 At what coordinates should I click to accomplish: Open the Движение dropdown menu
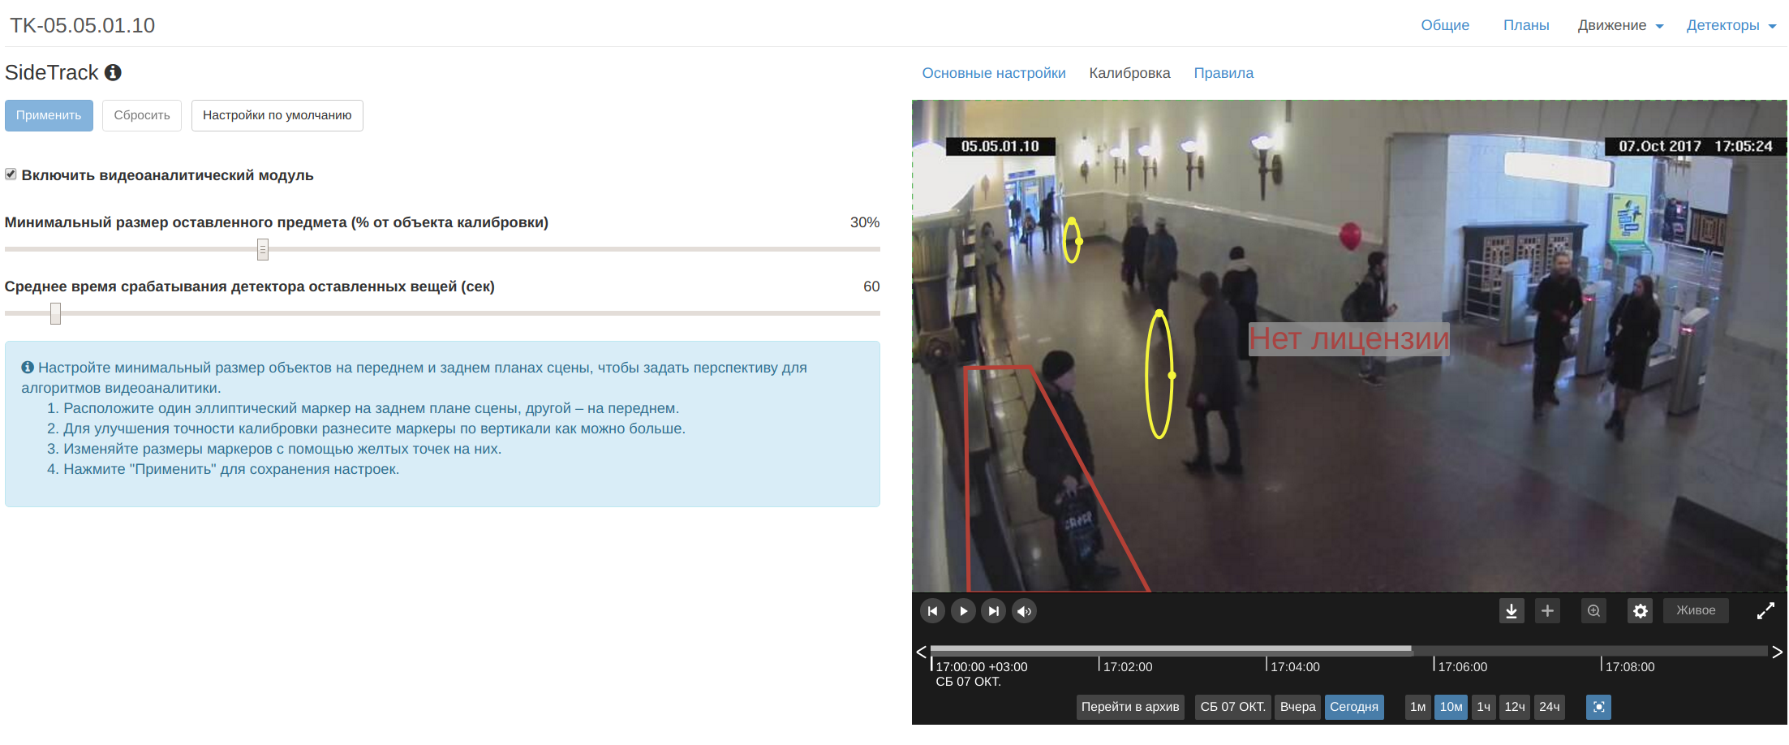pos(1620,25)
